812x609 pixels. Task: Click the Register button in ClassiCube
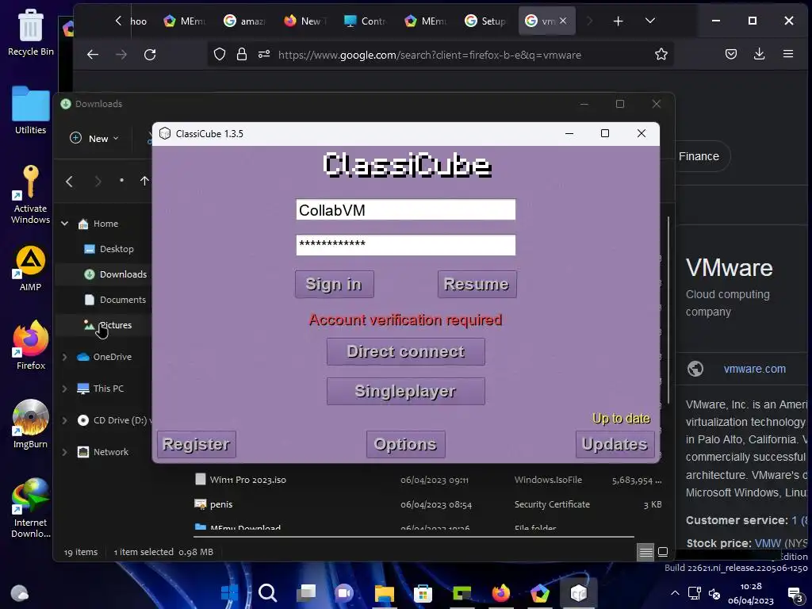(x=197, y=444)
